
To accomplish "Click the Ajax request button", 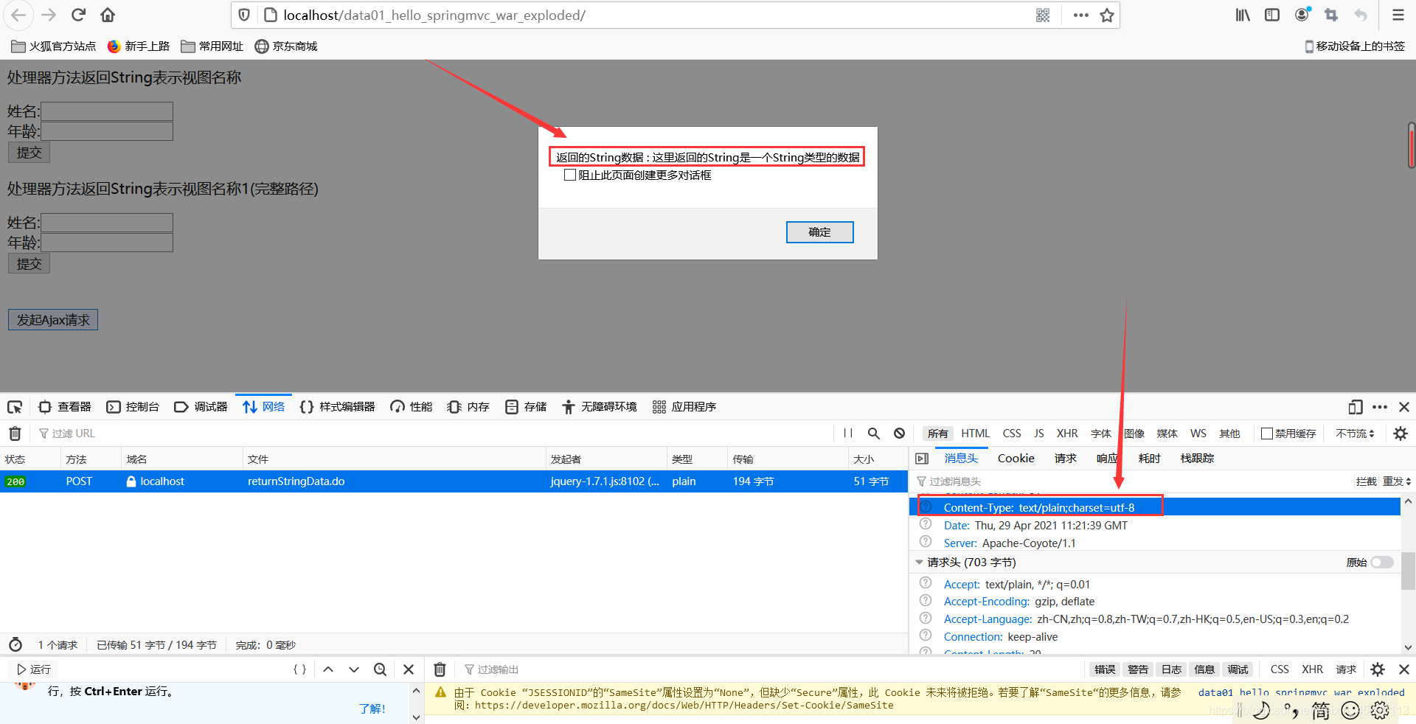I will coord(53,320).
